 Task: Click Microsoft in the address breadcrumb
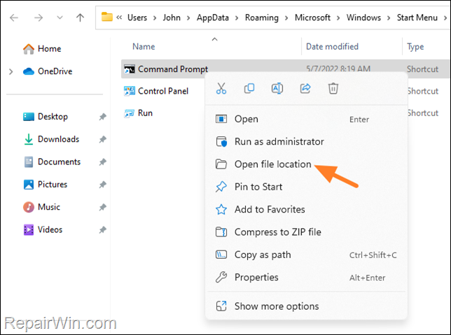coord(312,17)
